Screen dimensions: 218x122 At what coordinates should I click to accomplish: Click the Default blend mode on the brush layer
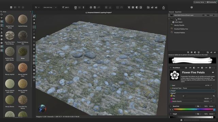pyautogui.click(x=211, y=15)
